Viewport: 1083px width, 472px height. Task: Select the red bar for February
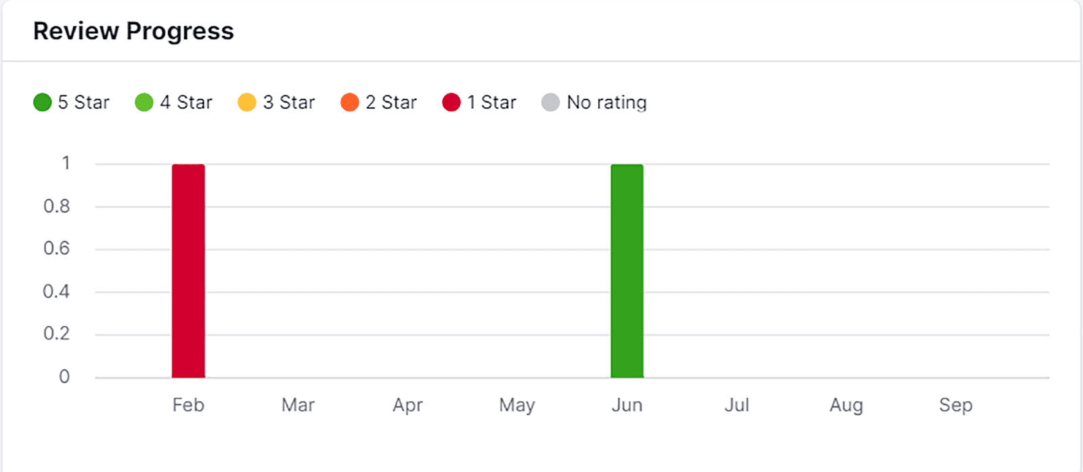[188, 270]
